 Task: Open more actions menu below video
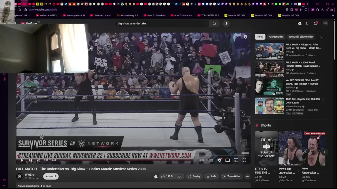(247, 176)
